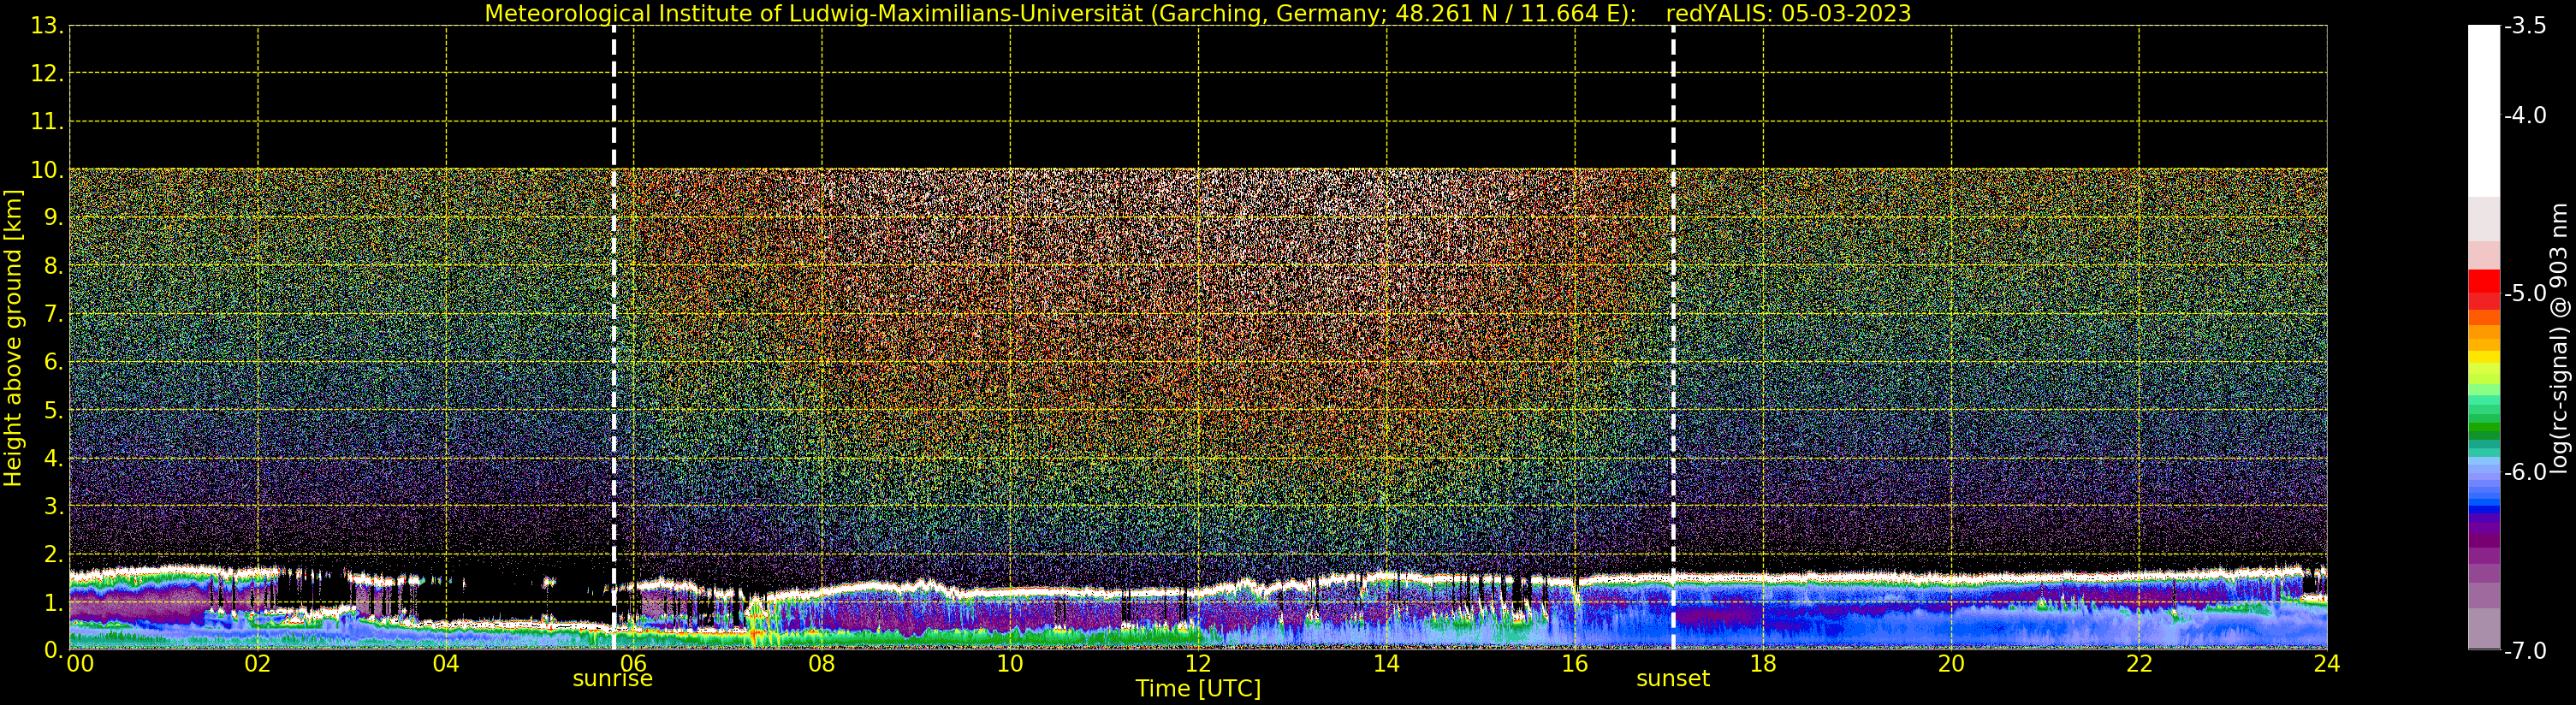The height and width of the screenshot is (705, 2576).
Task: Click the "7." height axis tick label
Action: pyautogui.click(x=53, y=314)
